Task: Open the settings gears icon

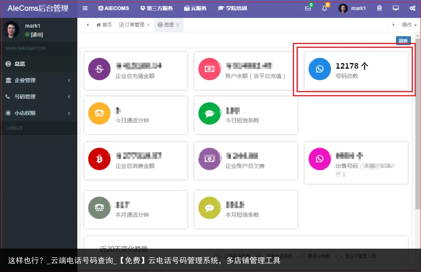Action: coord(413,8)
